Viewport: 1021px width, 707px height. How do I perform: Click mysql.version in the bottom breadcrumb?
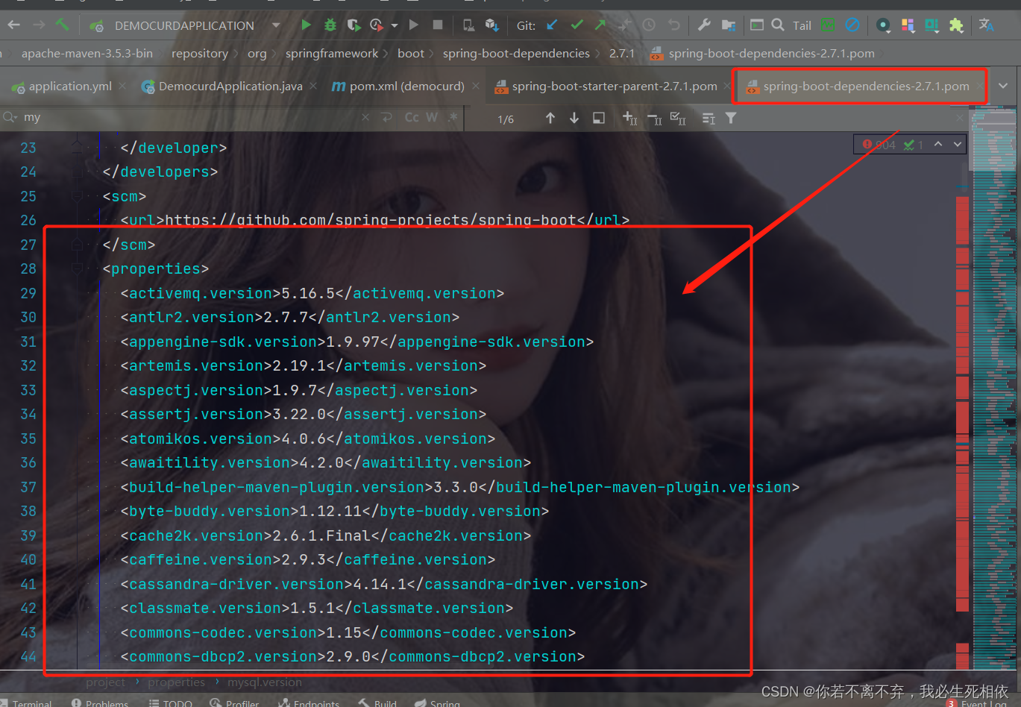pos(265,682)
